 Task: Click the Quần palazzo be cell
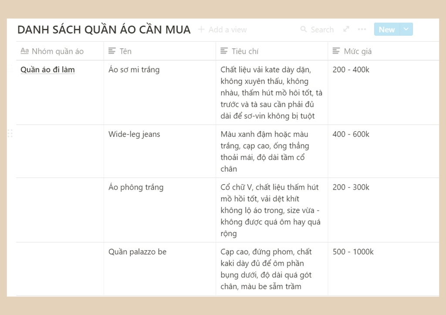137,251
